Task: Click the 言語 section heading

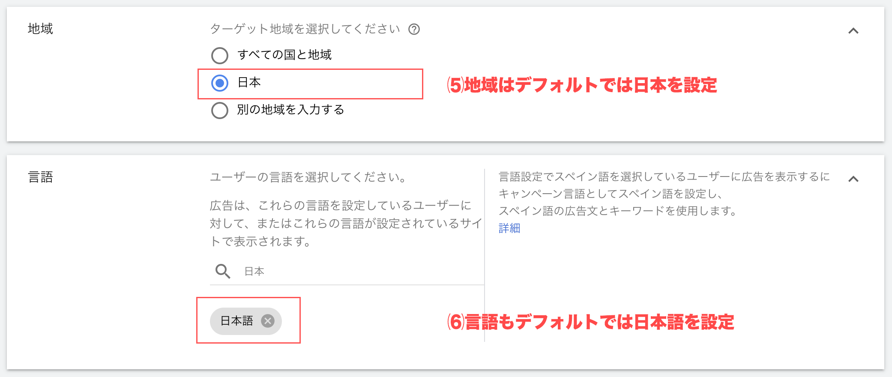Action: click(x=40, y=177)
